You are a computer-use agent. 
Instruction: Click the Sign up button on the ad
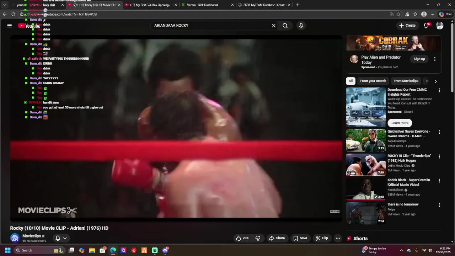pos(419,59)
